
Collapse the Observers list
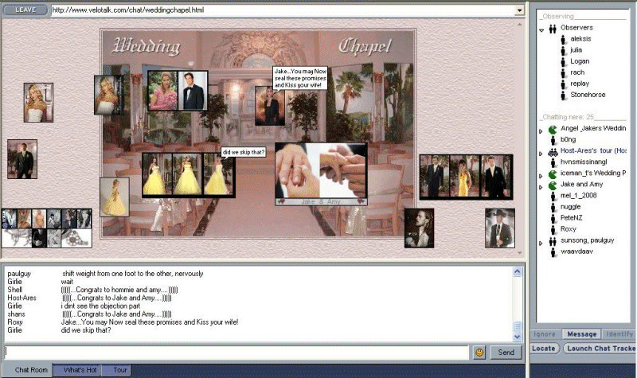541,29
